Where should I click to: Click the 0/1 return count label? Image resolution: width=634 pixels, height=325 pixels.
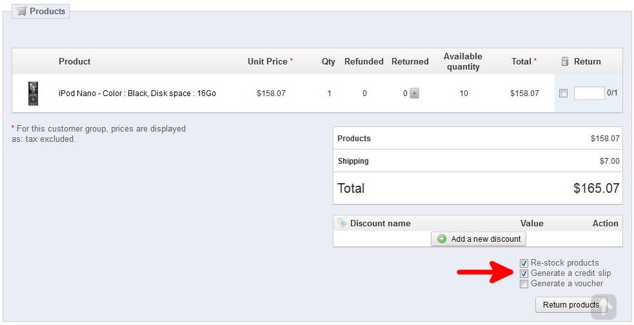click(x=612, y=93)
